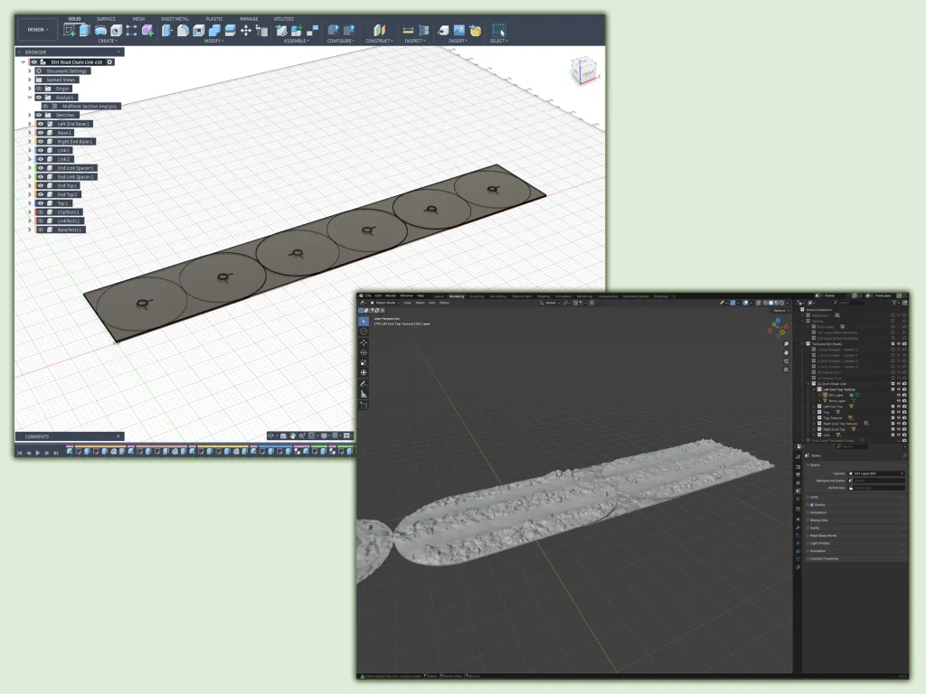Click the Create Sketch icon in Fusion toolbar
This screenshot has height=694, width=926.
pyautogui.click(x=70, y=31)
